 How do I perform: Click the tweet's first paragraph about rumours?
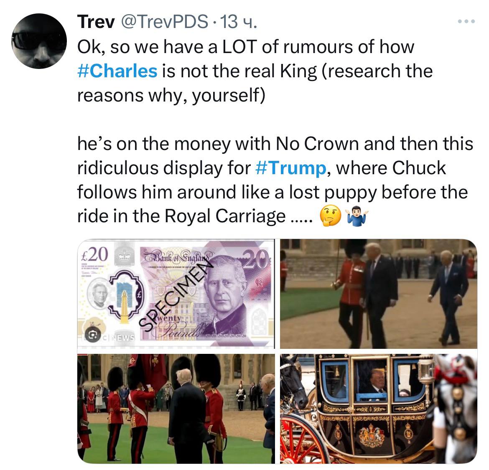click(x=255, y=71)
